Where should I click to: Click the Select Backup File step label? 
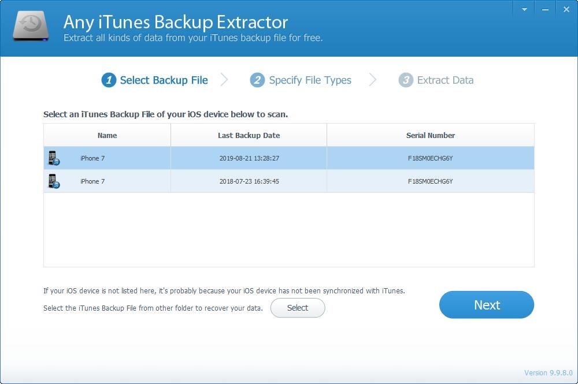(x=162, y=80)
